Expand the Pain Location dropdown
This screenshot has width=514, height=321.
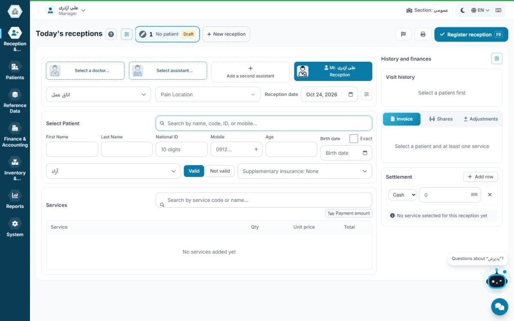[x=208, y=95]
